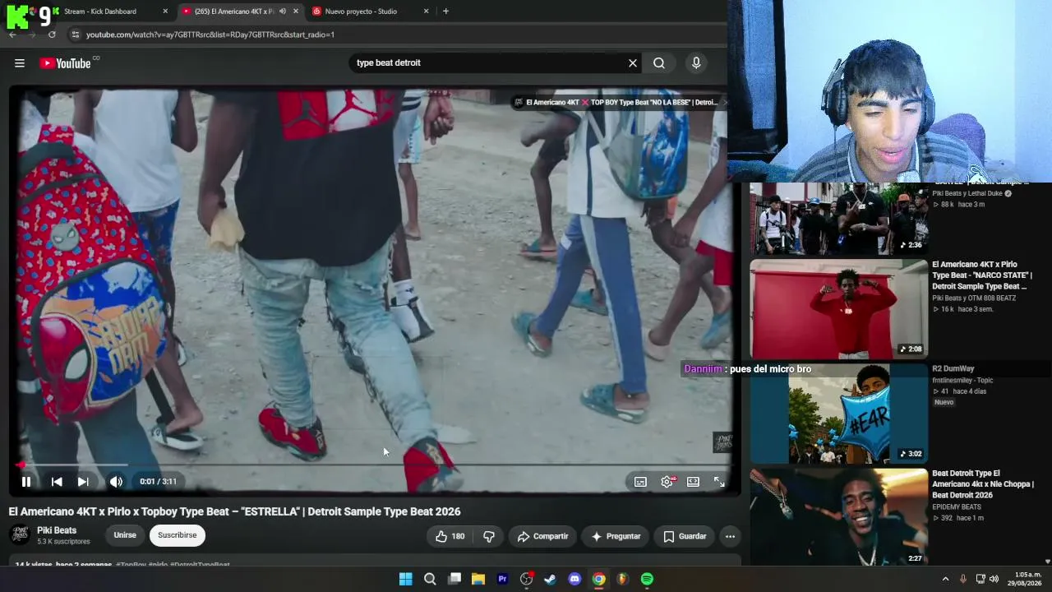The height and width of the screenshot is (592, 1052).
Task: Pause the video
Action: [26, 482]
